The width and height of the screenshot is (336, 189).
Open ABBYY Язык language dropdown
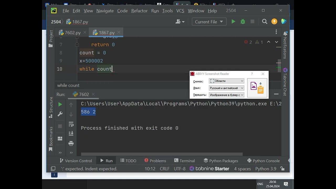pos(227,88)
